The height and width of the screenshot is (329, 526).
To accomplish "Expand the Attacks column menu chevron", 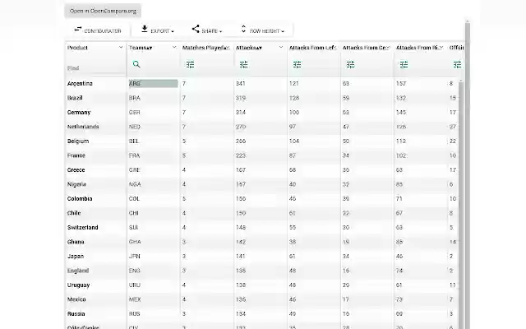I will (281, 48).
